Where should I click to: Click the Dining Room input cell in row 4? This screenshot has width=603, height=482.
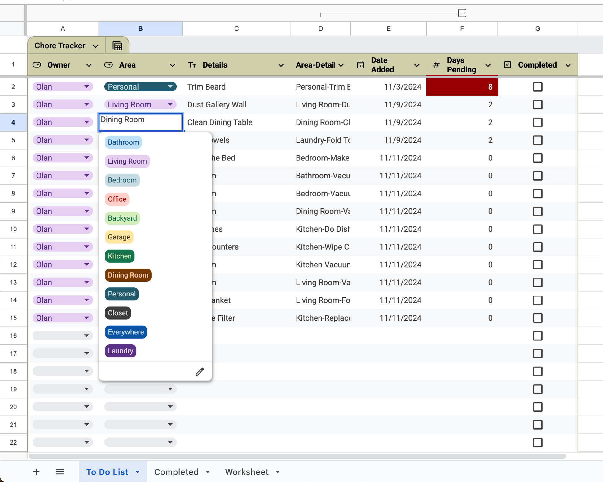140,122
